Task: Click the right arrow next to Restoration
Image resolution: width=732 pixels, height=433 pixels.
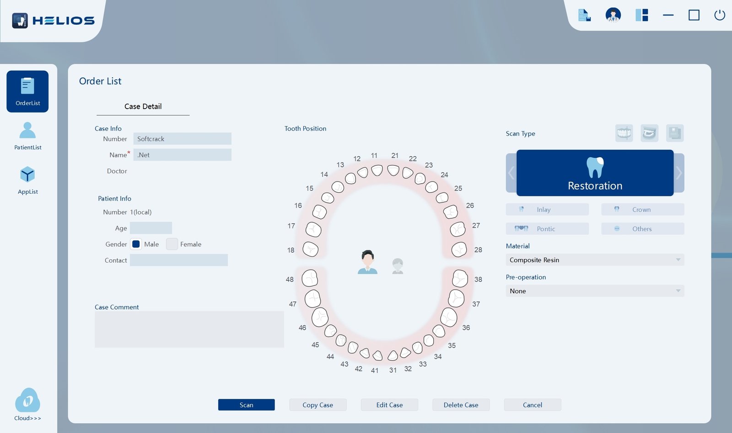Action: coord(679,173)
